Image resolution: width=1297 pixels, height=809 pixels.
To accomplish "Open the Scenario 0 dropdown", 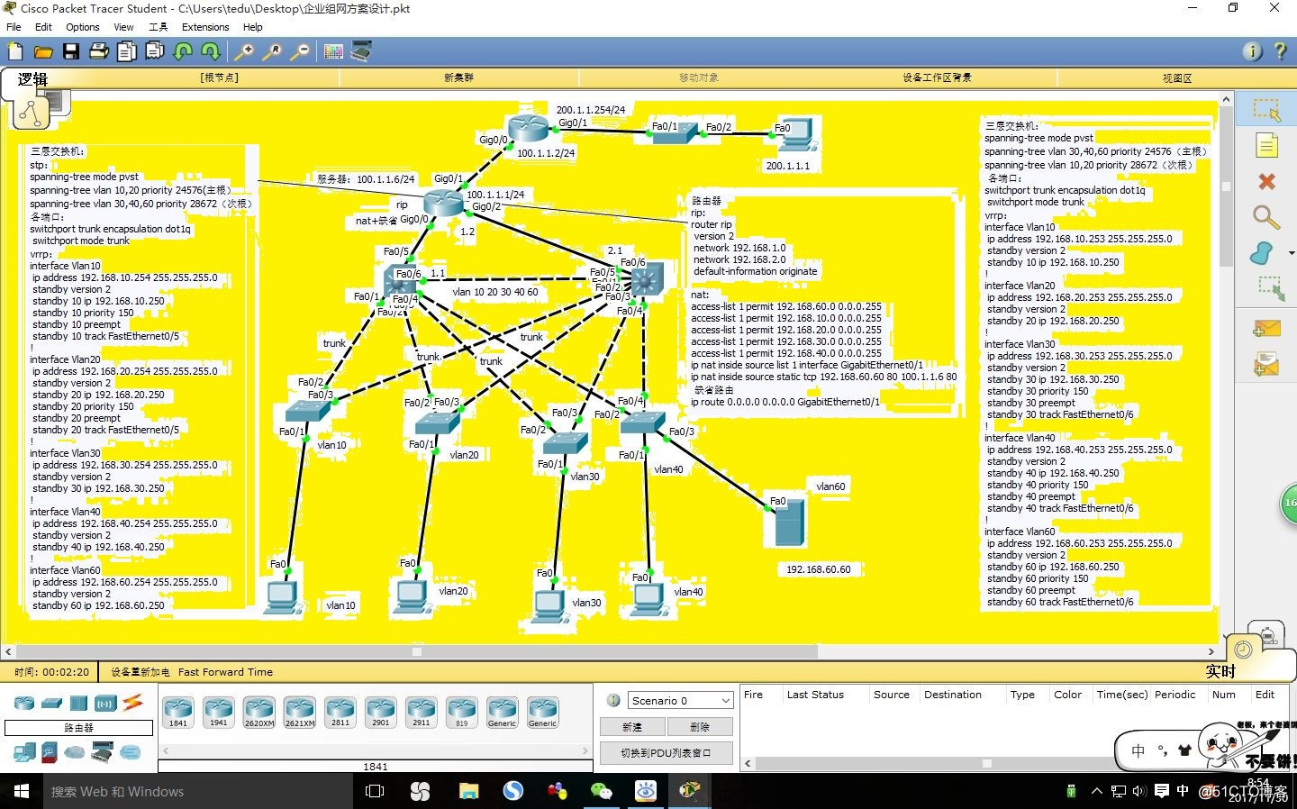I will pyautogui.click(x=681, y=700).
